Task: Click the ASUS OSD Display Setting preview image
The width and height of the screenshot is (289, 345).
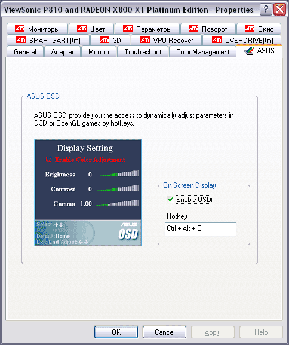Action: tap(88, 193)
